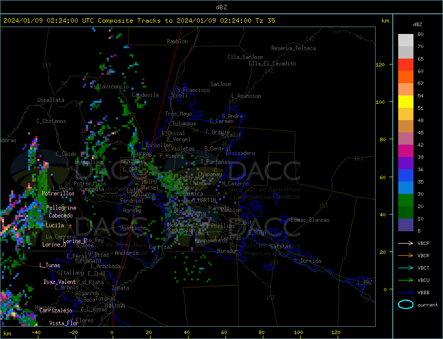Image resolution: width=443 pixels, height=339 pixels.
Task: Click the 'dBZ' title at top center
Action: (221, 7)
